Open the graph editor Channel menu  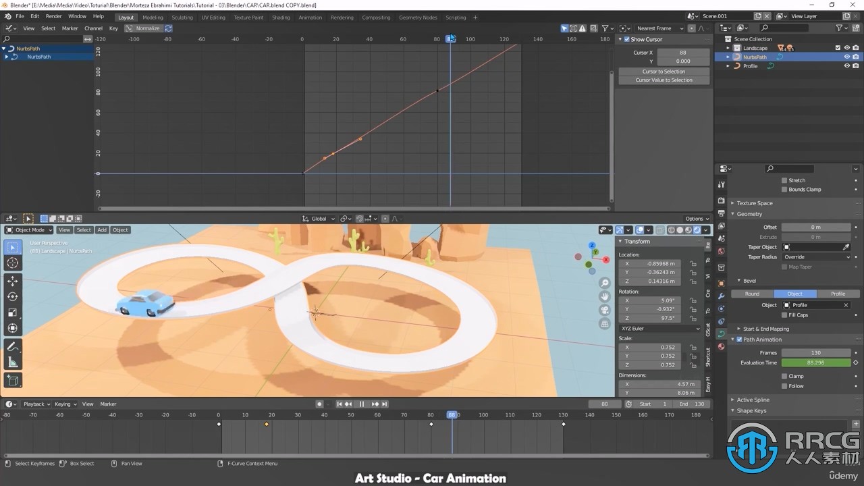coord(93,28)
